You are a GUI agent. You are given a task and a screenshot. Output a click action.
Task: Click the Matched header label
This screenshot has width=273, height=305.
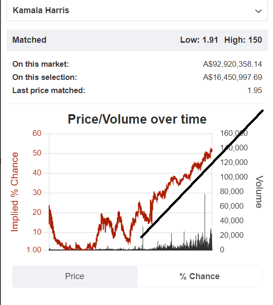[30, 40]
